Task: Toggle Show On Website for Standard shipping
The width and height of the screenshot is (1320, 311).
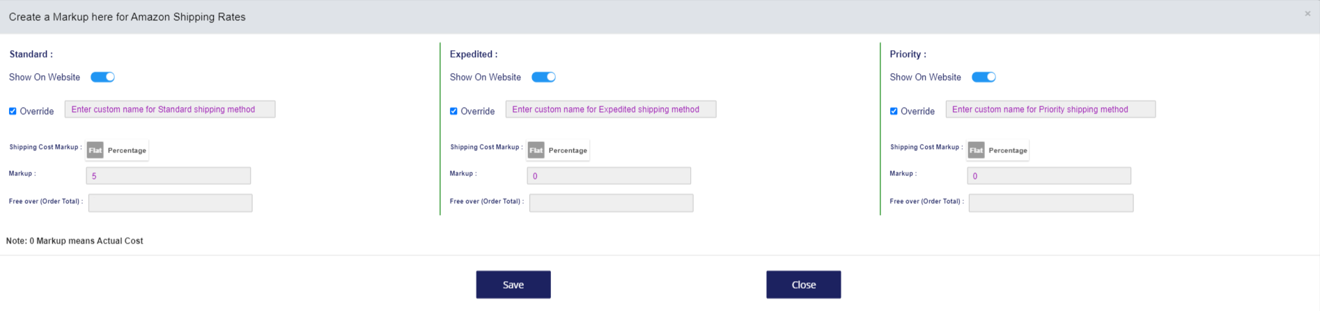Action: coord(102,77)
